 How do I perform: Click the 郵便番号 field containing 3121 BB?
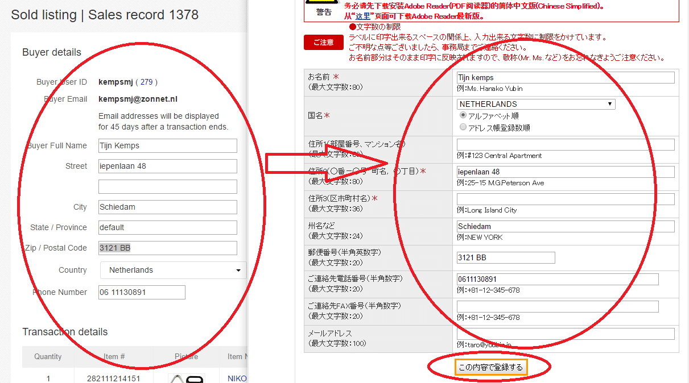506,257
